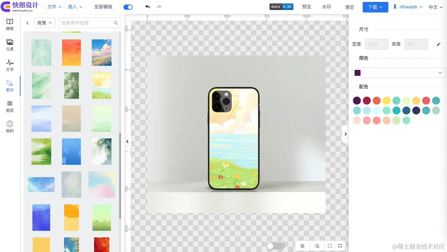447x252 pixels.
Task: Select the deep blue mountain thumbnail
Action: click(41, 218)
